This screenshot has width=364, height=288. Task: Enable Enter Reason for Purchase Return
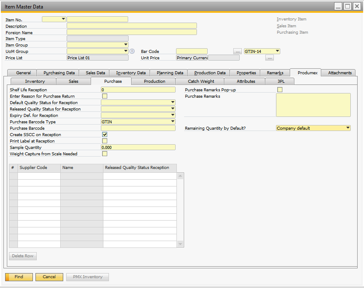pyautogui.click(x=105, y=96)
